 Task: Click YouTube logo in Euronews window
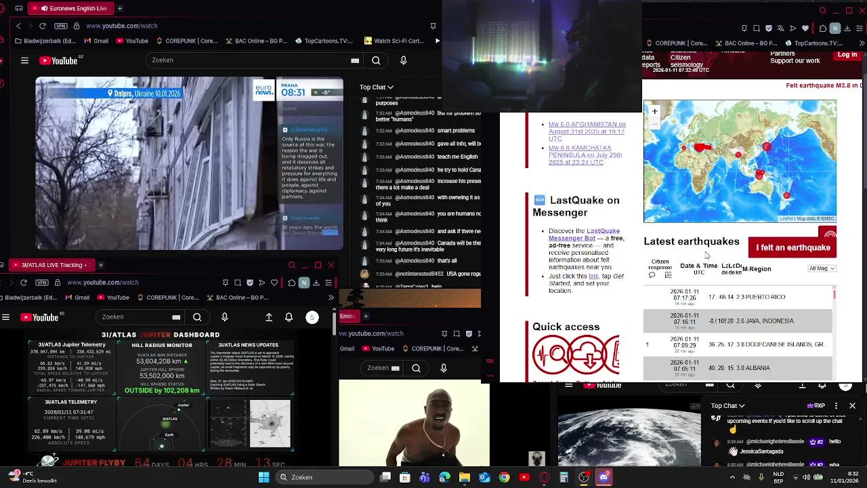click(59, 60)
